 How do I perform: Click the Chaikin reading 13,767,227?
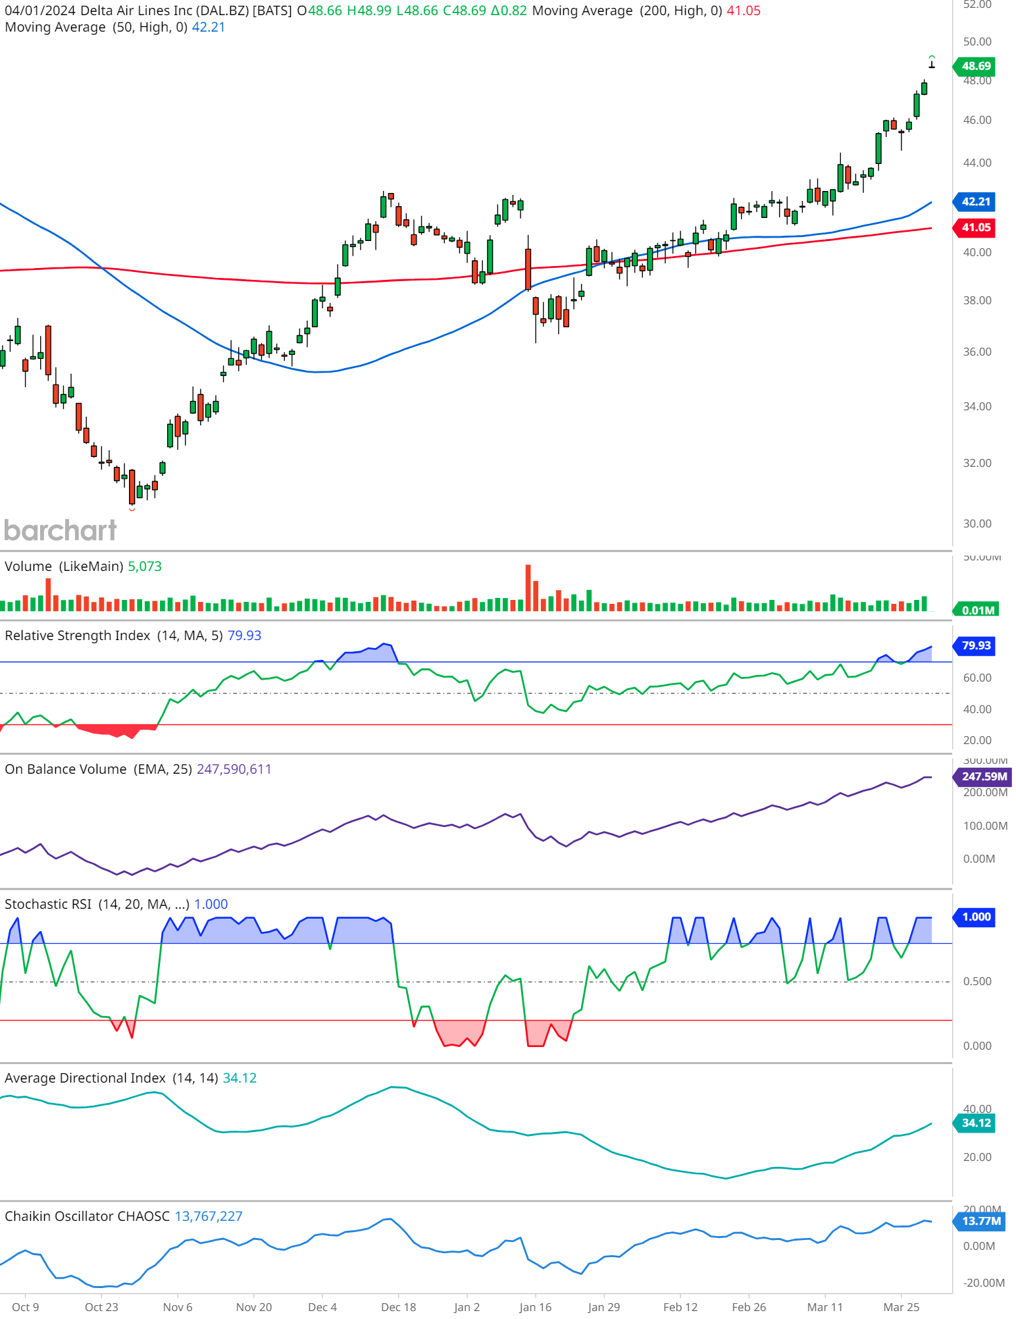[209, 1216]
